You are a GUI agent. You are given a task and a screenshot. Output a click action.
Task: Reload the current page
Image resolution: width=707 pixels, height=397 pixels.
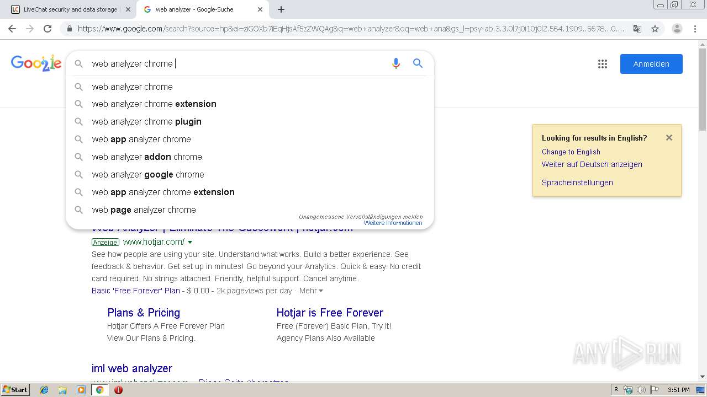pyautogui.click(x=48, y=29)
